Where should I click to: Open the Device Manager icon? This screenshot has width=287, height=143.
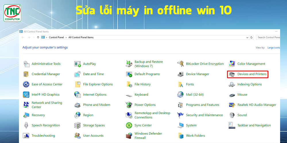(x=181, y=74)
